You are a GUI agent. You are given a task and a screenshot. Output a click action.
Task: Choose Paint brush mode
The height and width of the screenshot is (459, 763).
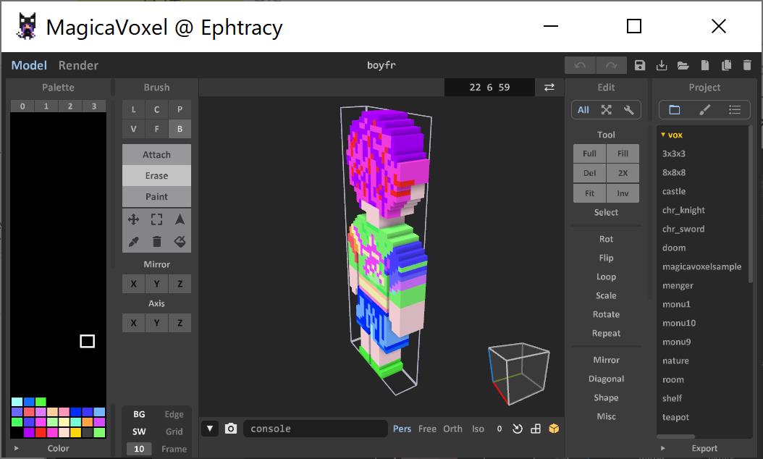pos(156,196)
